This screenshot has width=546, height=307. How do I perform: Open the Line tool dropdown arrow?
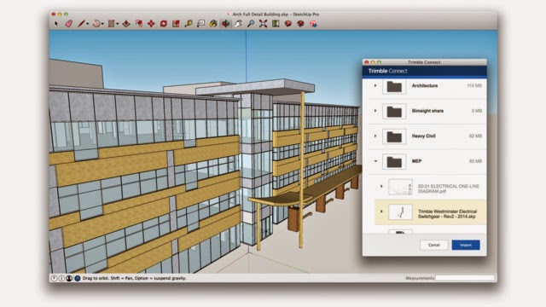pos(87,24)
